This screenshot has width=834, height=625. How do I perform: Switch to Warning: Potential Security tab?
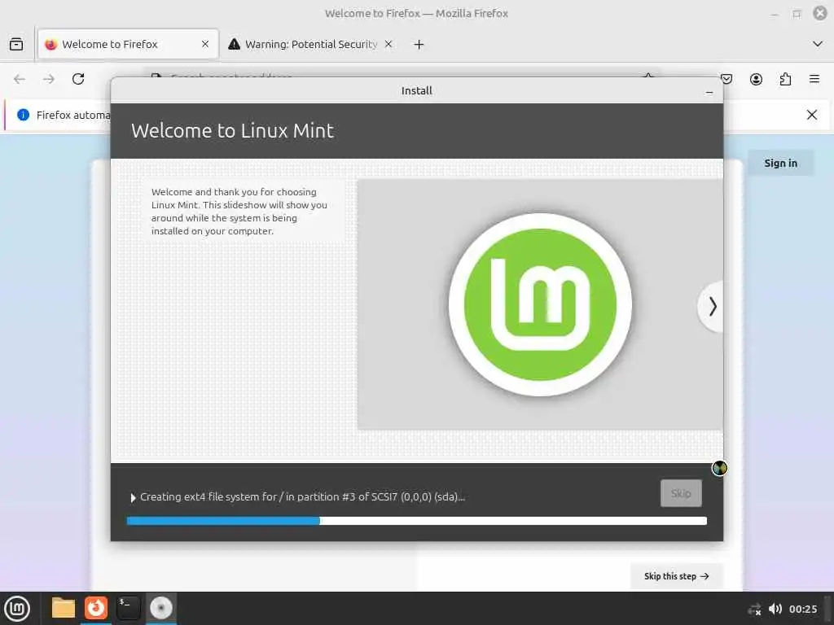311,44
